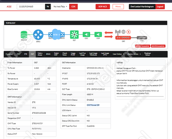Click the Status ONT value New Version
Viewport: 172px width, 139px height.
coord(37,134)
